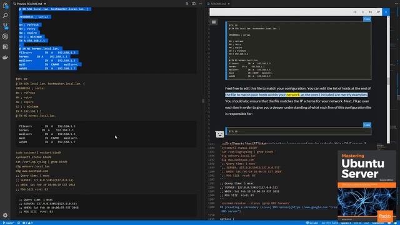Select the Preview README.md tab

click(x=29, y=4)
